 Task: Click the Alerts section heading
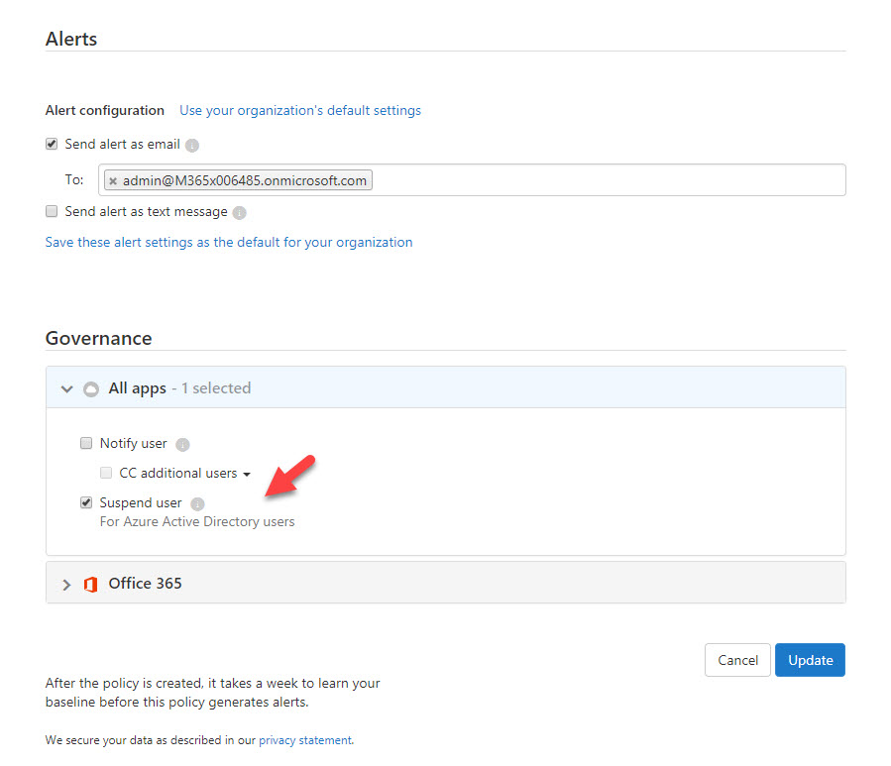(71, 40)
